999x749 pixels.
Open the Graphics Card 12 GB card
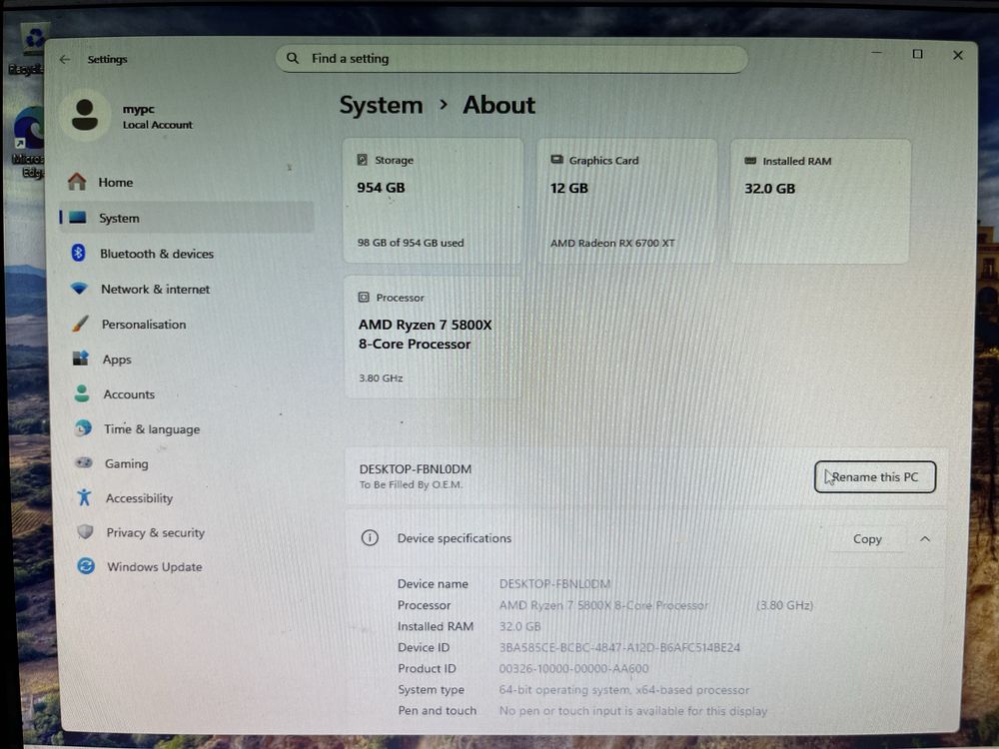point(627,202)
